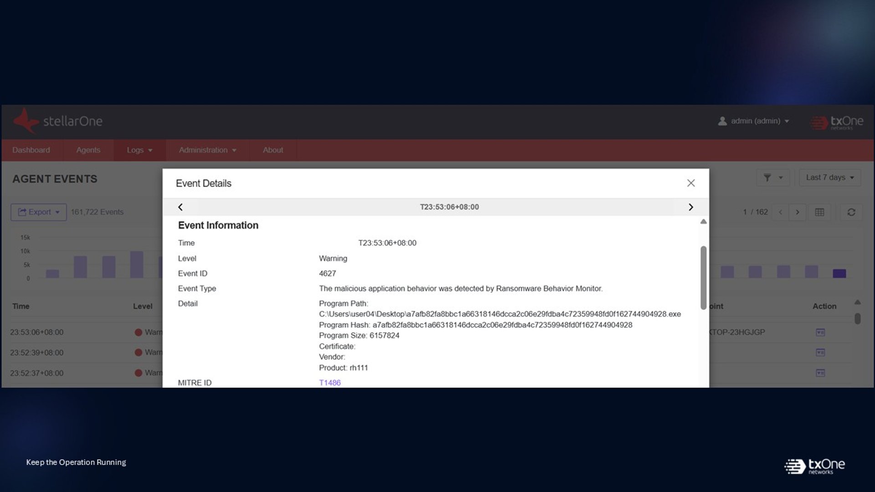Open MITRE ID T1486 link
Viewport: 875px width, 492px height.
pyautogui.click(x=329, y=383)
